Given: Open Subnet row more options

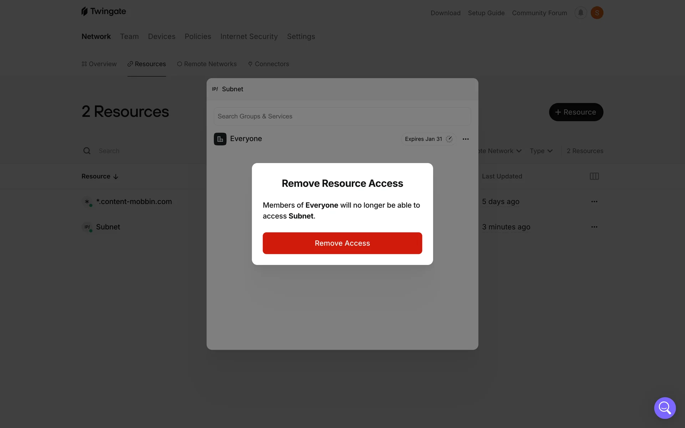Looking at the screenshot, I should 594,227.
